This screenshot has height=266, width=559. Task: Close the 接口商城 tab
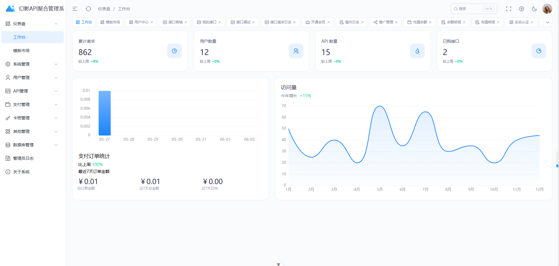coord(186,22)
